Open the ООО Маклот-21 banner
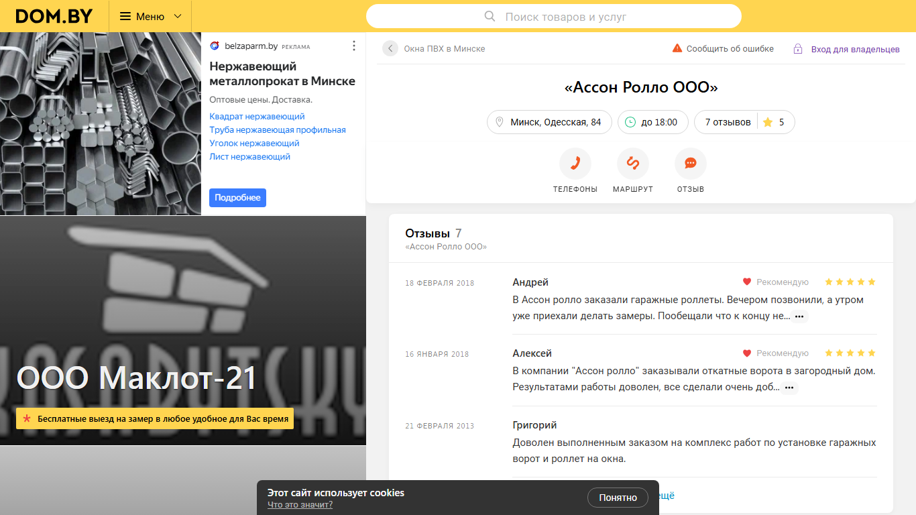 click(x=183, y=331)
